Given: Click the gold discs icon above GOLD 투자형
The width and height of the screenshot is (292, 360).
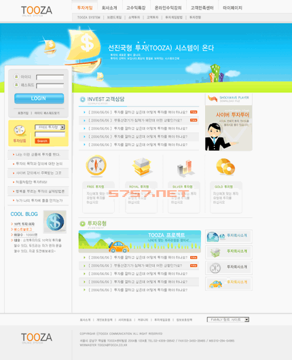Looking at the screenshot, I should coord(225,166).
